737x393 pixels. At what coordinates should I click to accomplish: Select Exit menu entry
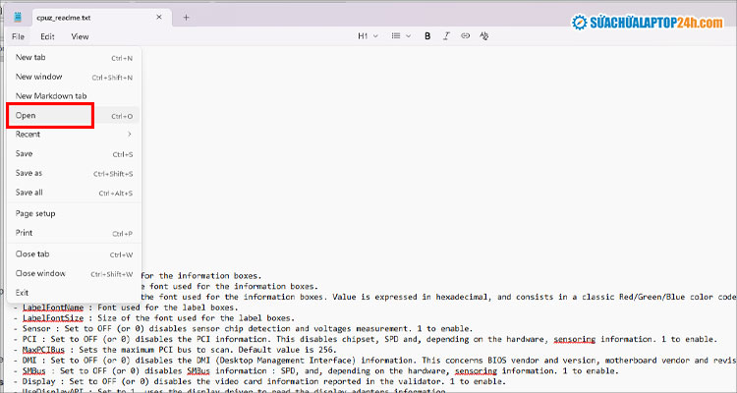tap(74, 293)
